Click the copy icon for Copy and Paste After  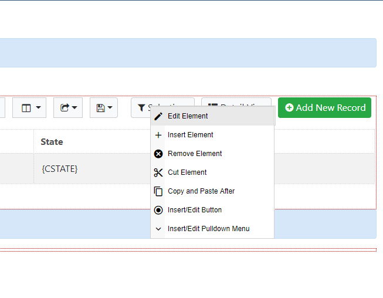click(x=158, y=191)
